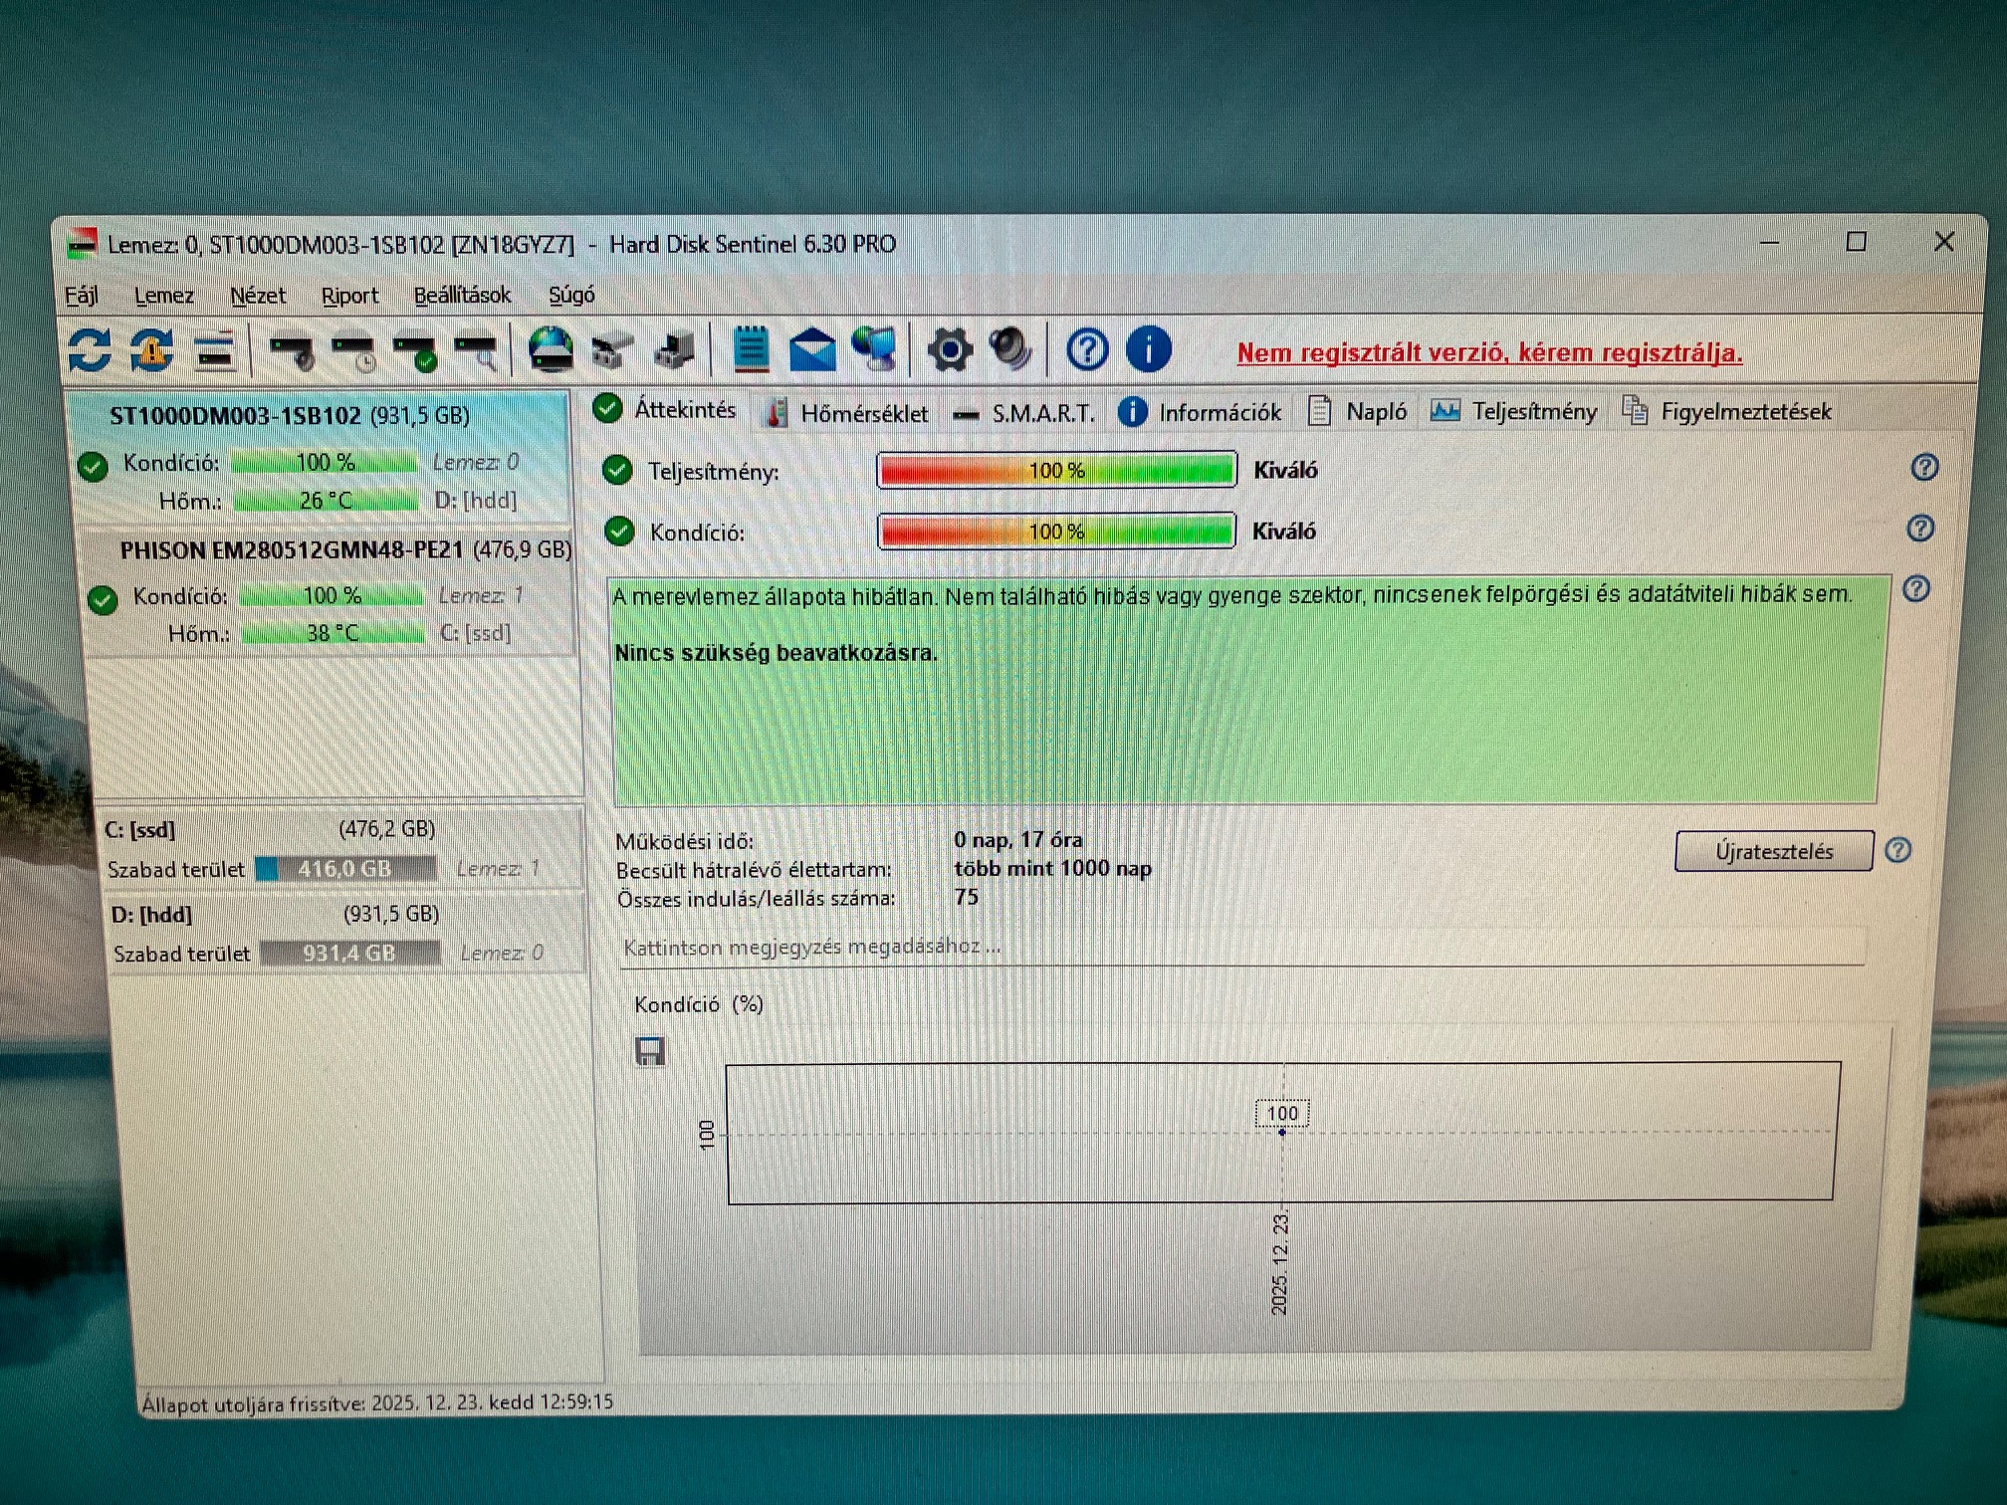Click the envelope send email icon

coord(812,350)
